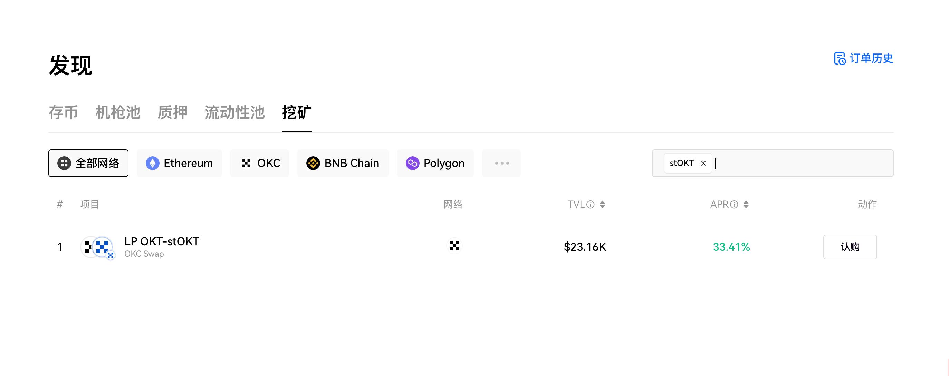
Task: Toggle the 全部网络 network filter
Action: [88, 163]
